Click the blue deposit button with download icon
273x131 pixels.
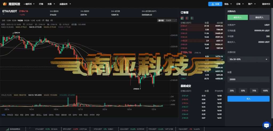[x=215, y=4]
